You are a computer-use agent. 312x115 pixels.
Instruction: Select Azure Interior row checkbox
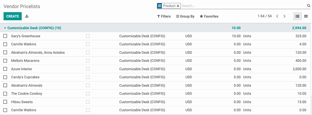coord(5,69)
